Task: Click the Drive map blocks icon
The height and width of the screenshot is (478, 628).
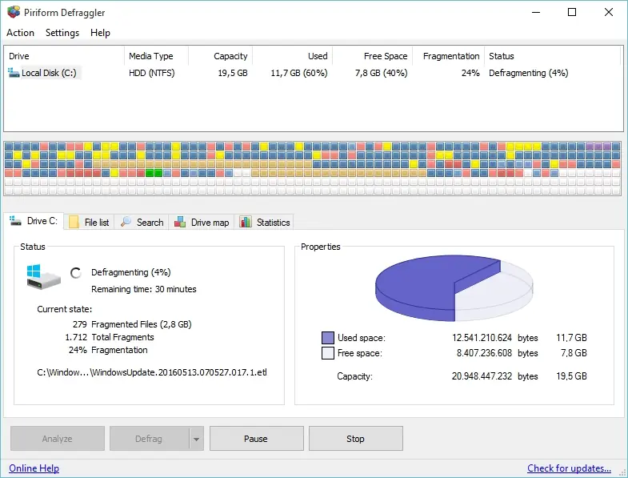Action: click(180, 222)
